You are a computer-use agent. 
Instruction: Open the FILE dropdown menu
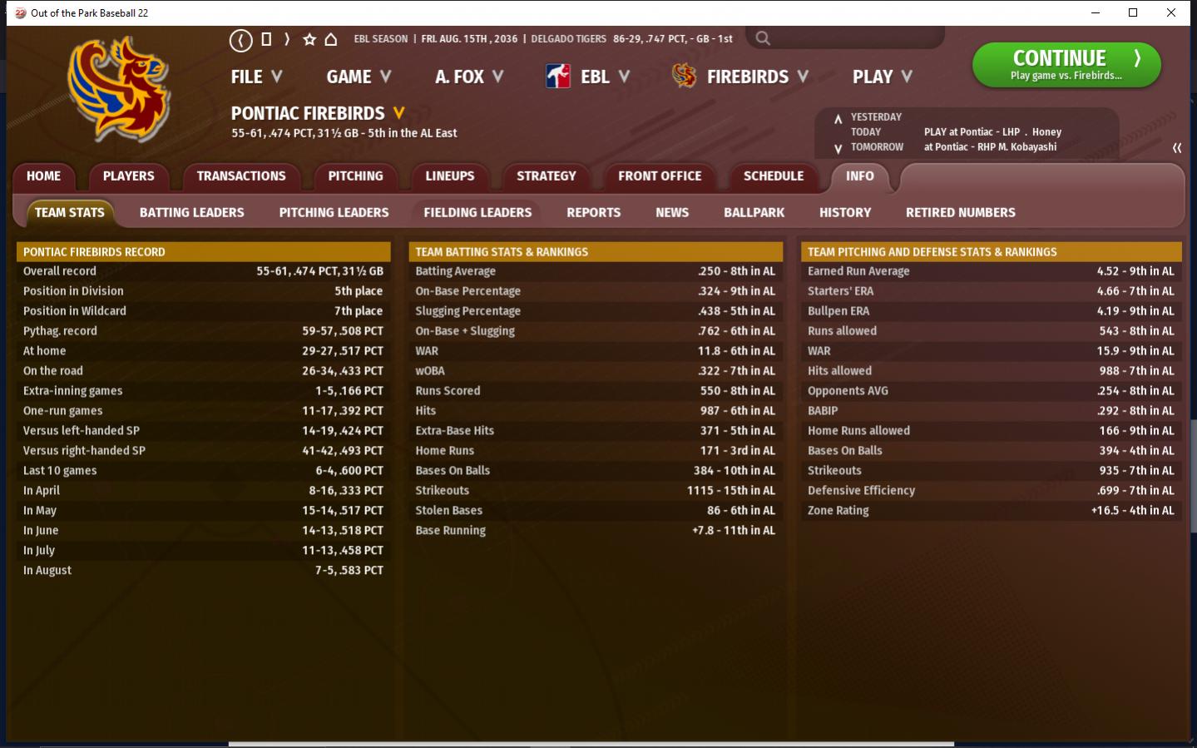256,77
